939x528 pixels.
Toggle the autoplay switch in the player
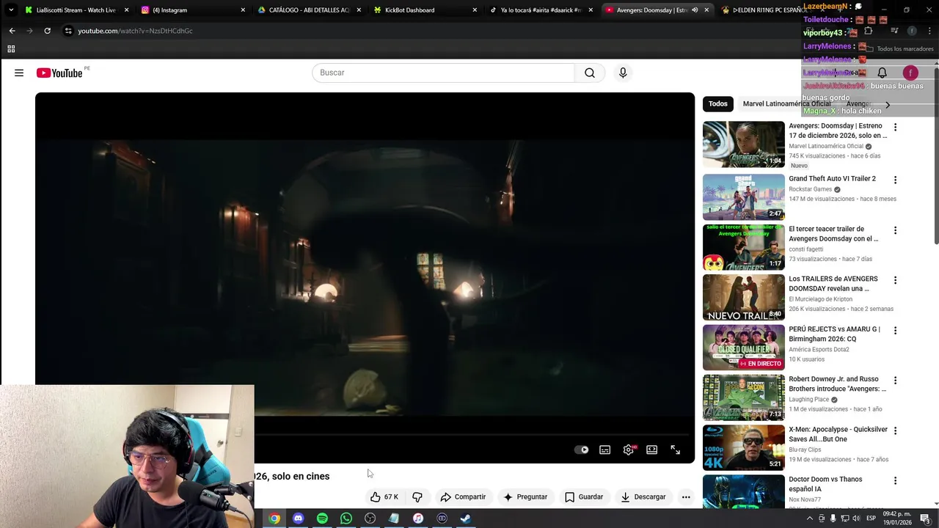pyautogui.click(x=581, y=450)
